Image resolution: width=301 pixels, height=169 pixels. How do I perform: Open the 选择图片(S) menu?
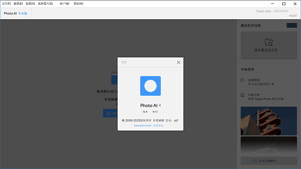click(45, 4)
